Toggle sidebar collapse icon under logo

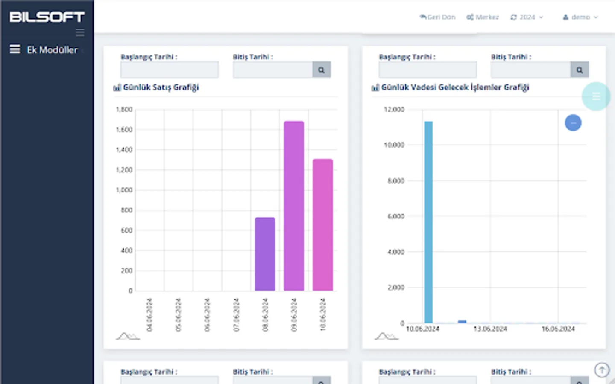(x=80, y=32)
